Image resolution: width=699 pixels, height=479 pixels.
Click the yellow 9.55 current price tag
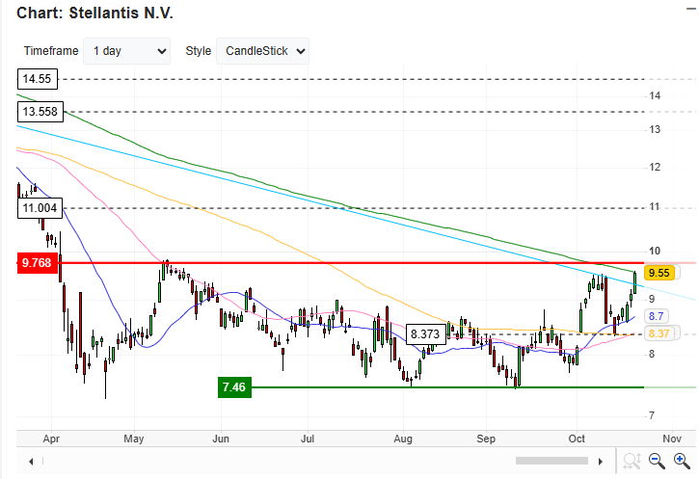[660, 273]
